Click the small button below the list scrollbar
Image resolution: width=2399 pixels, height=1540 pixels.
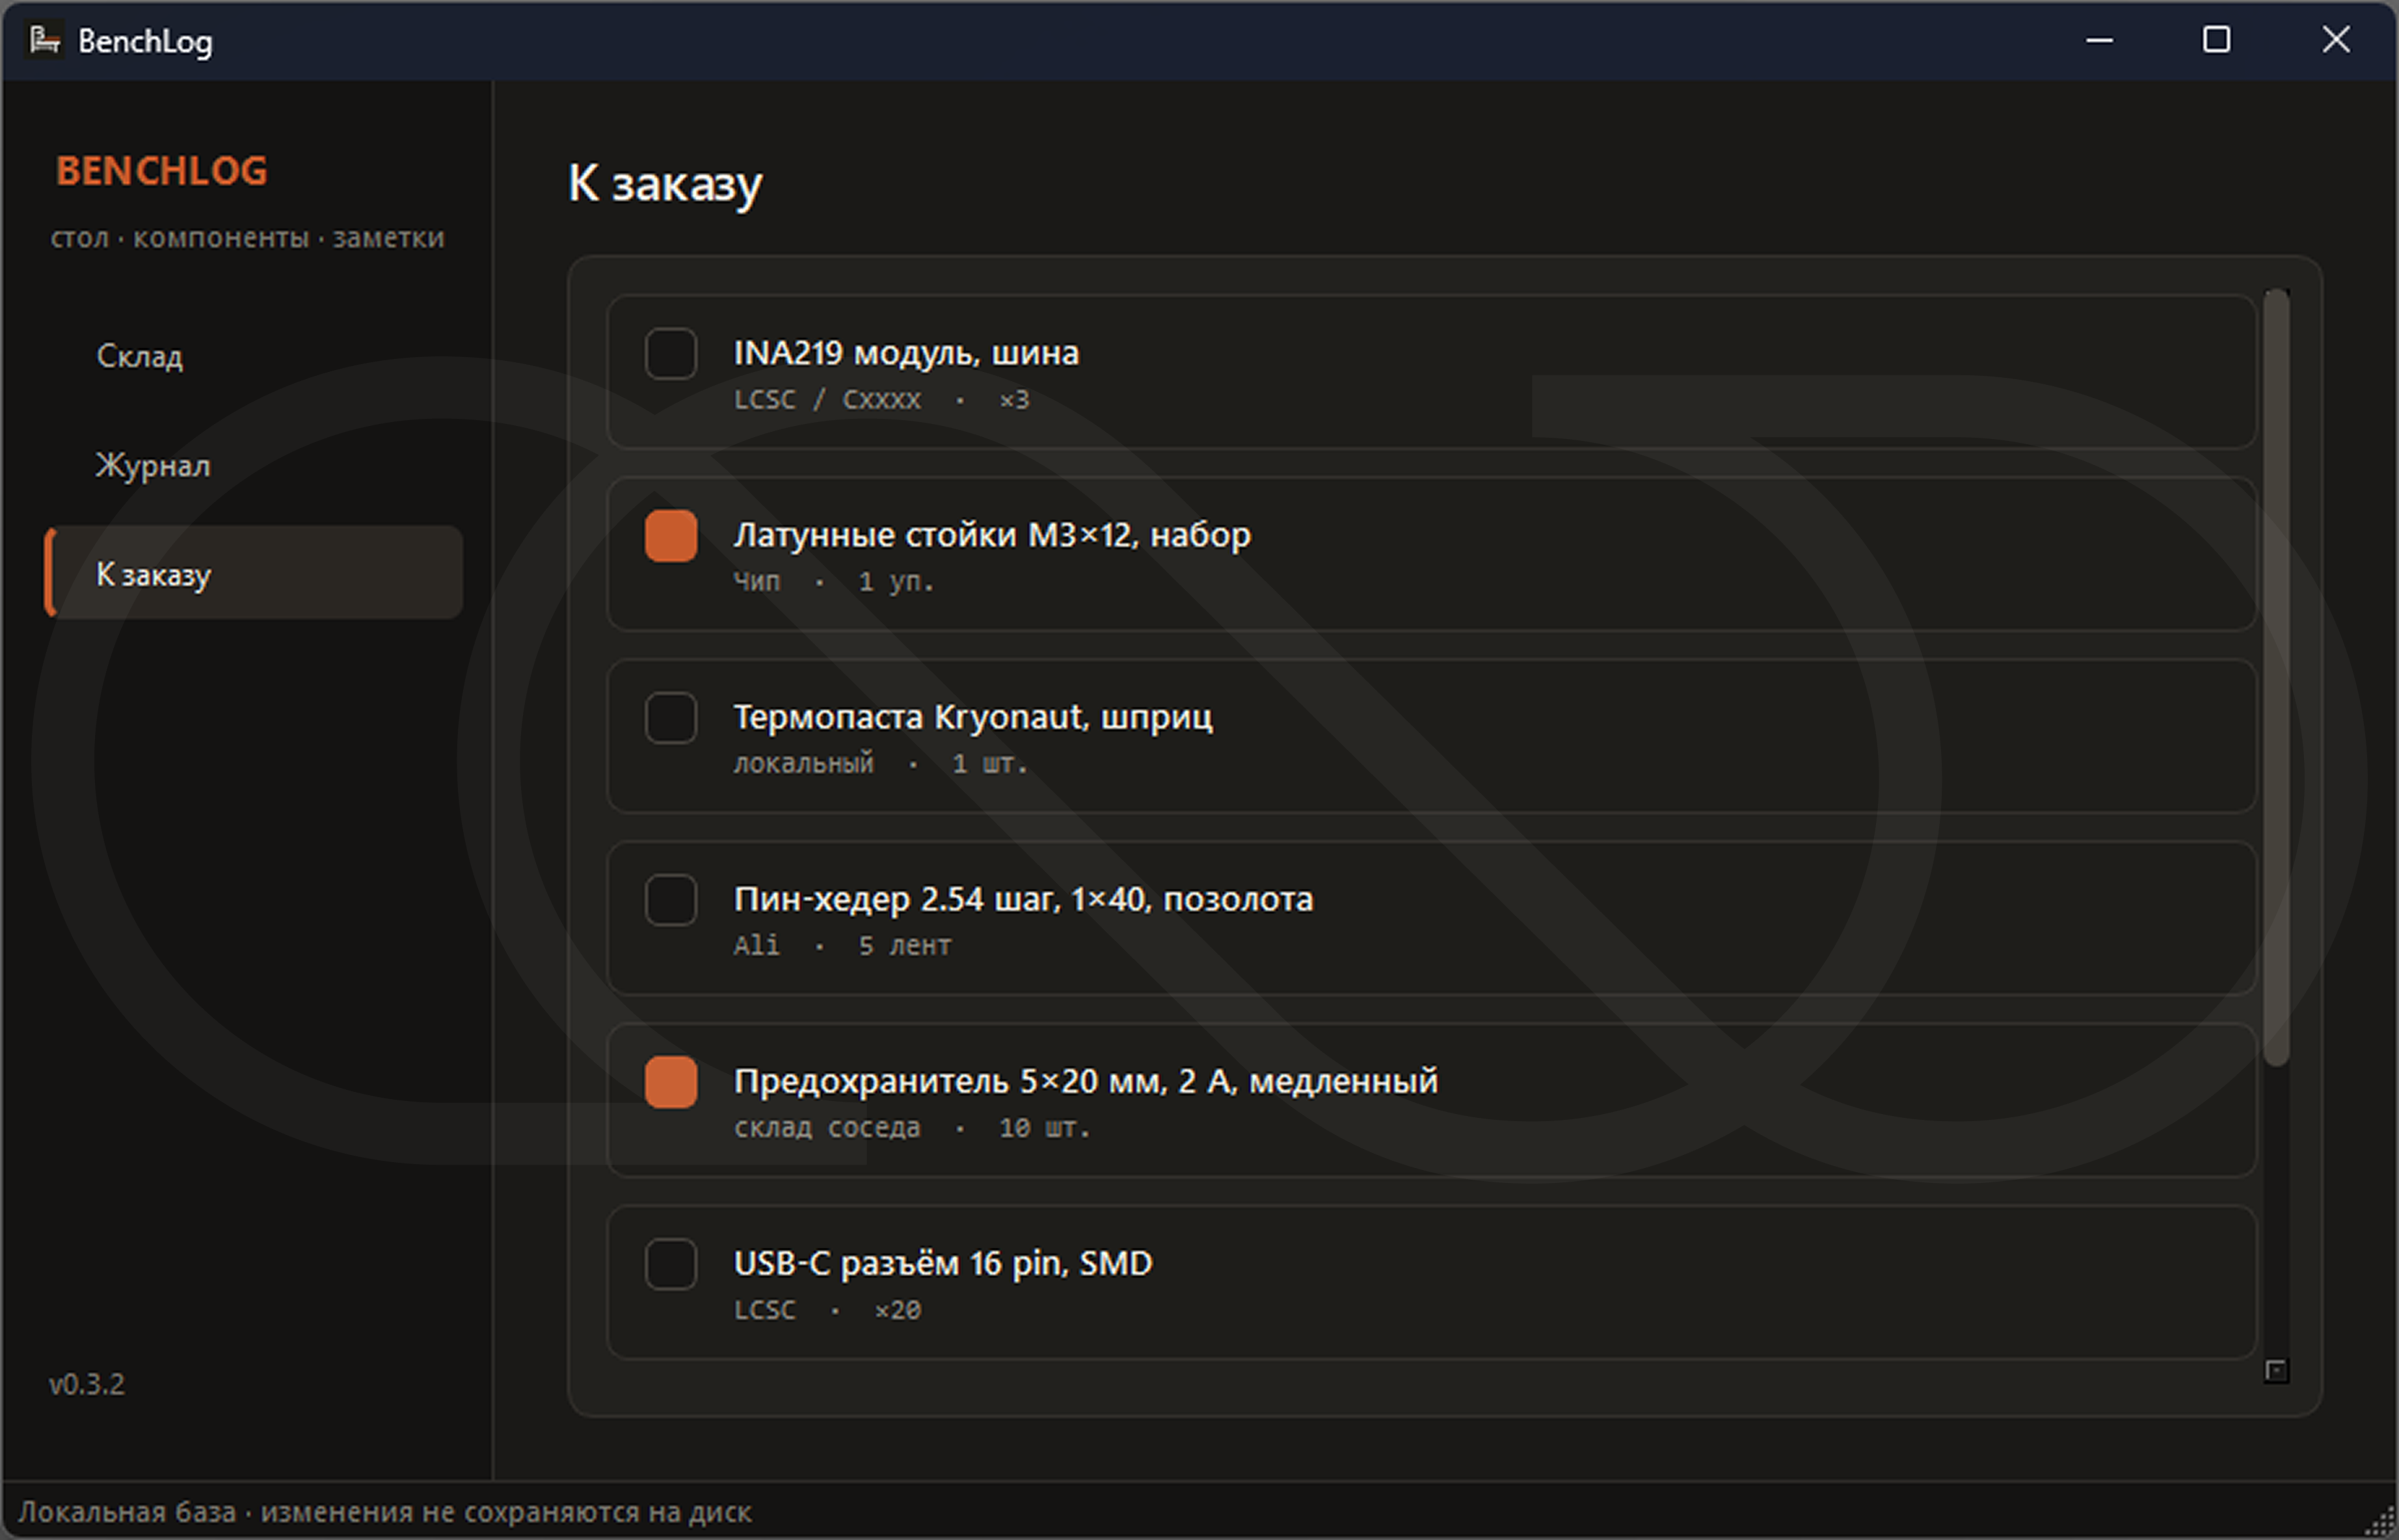pos(2276,1371)
